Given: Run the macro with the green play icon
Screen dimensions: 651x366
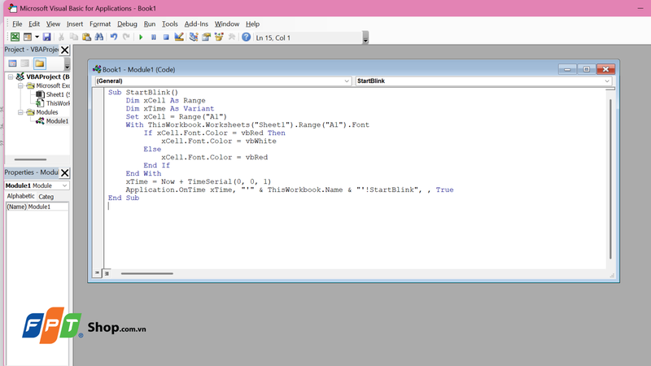Looking at the screenshot, I should (141, 37).
